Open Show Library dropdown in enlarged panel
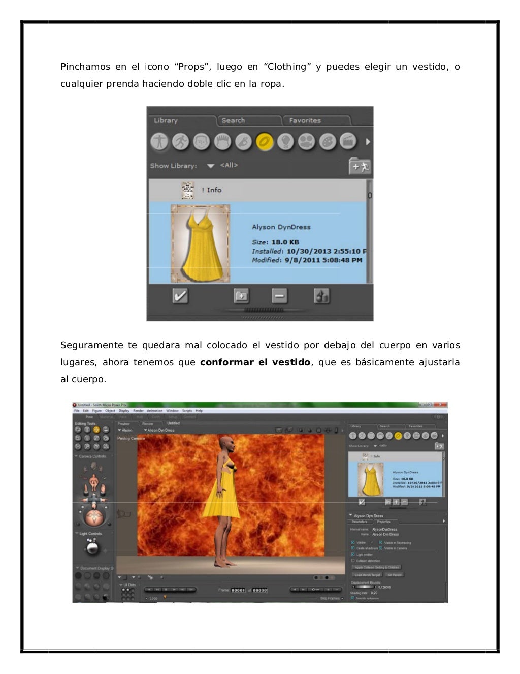Viewport: 520px width, 674px height. 210,166
